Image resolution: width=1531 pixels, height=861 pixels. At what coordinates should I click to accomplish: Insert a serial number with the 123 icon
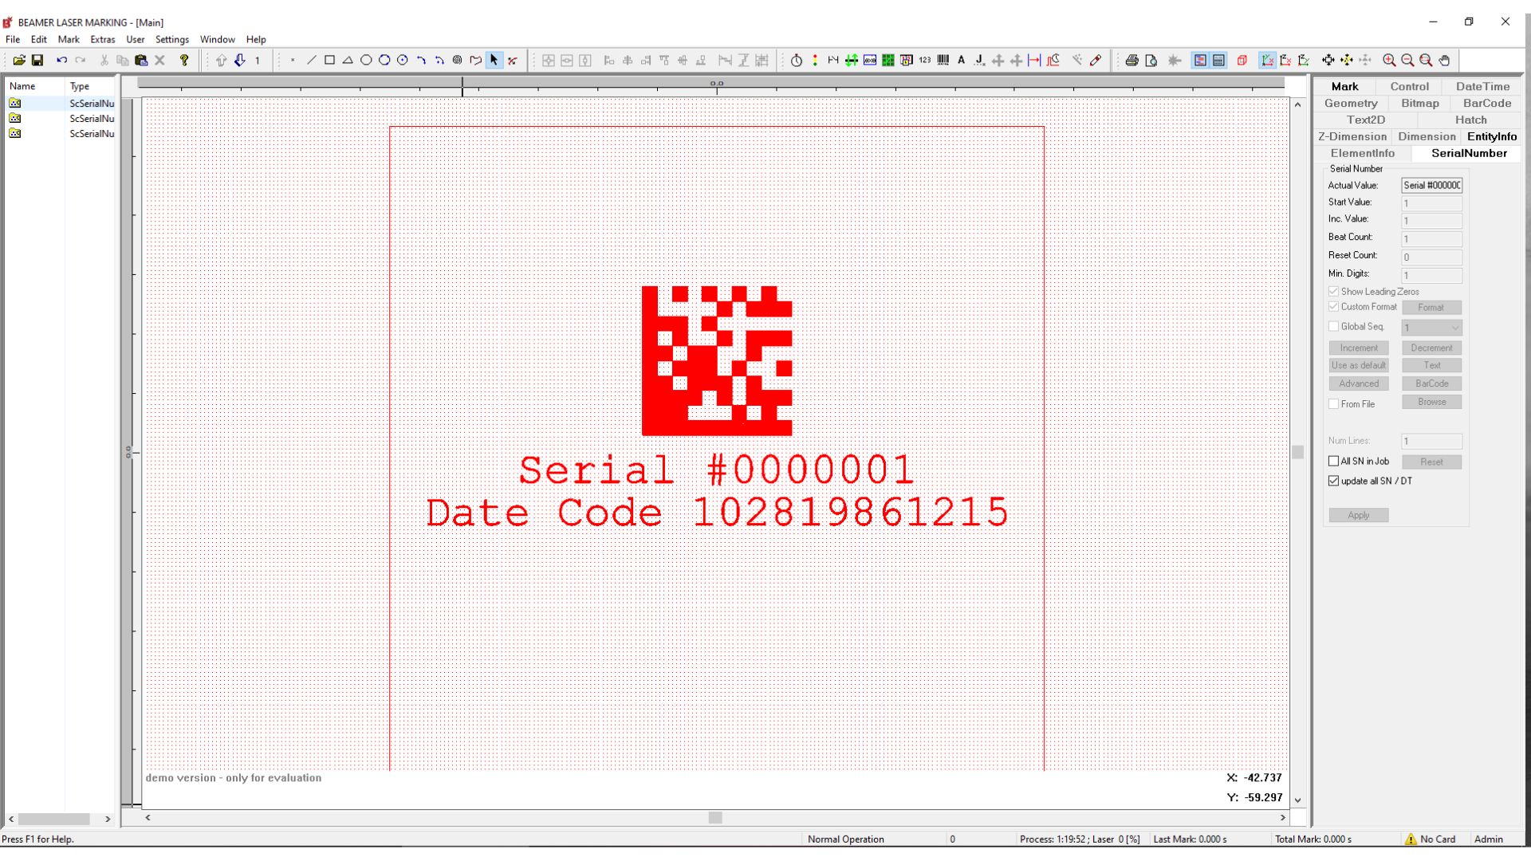point(925,60)
